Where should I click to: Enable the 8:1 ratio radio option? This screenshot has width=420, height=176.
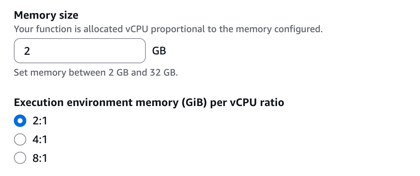click(20, 158)
